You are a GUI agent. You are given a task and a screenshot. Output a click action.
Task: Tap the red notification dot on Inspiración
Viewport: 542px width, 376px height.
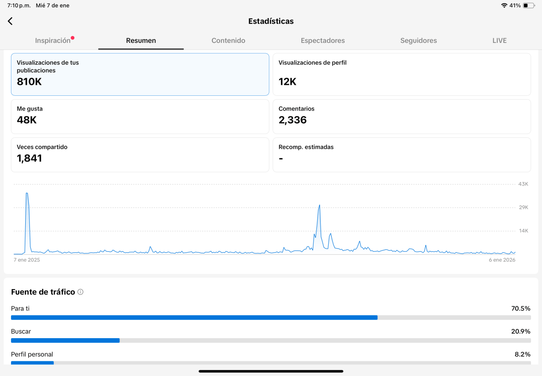73,38
